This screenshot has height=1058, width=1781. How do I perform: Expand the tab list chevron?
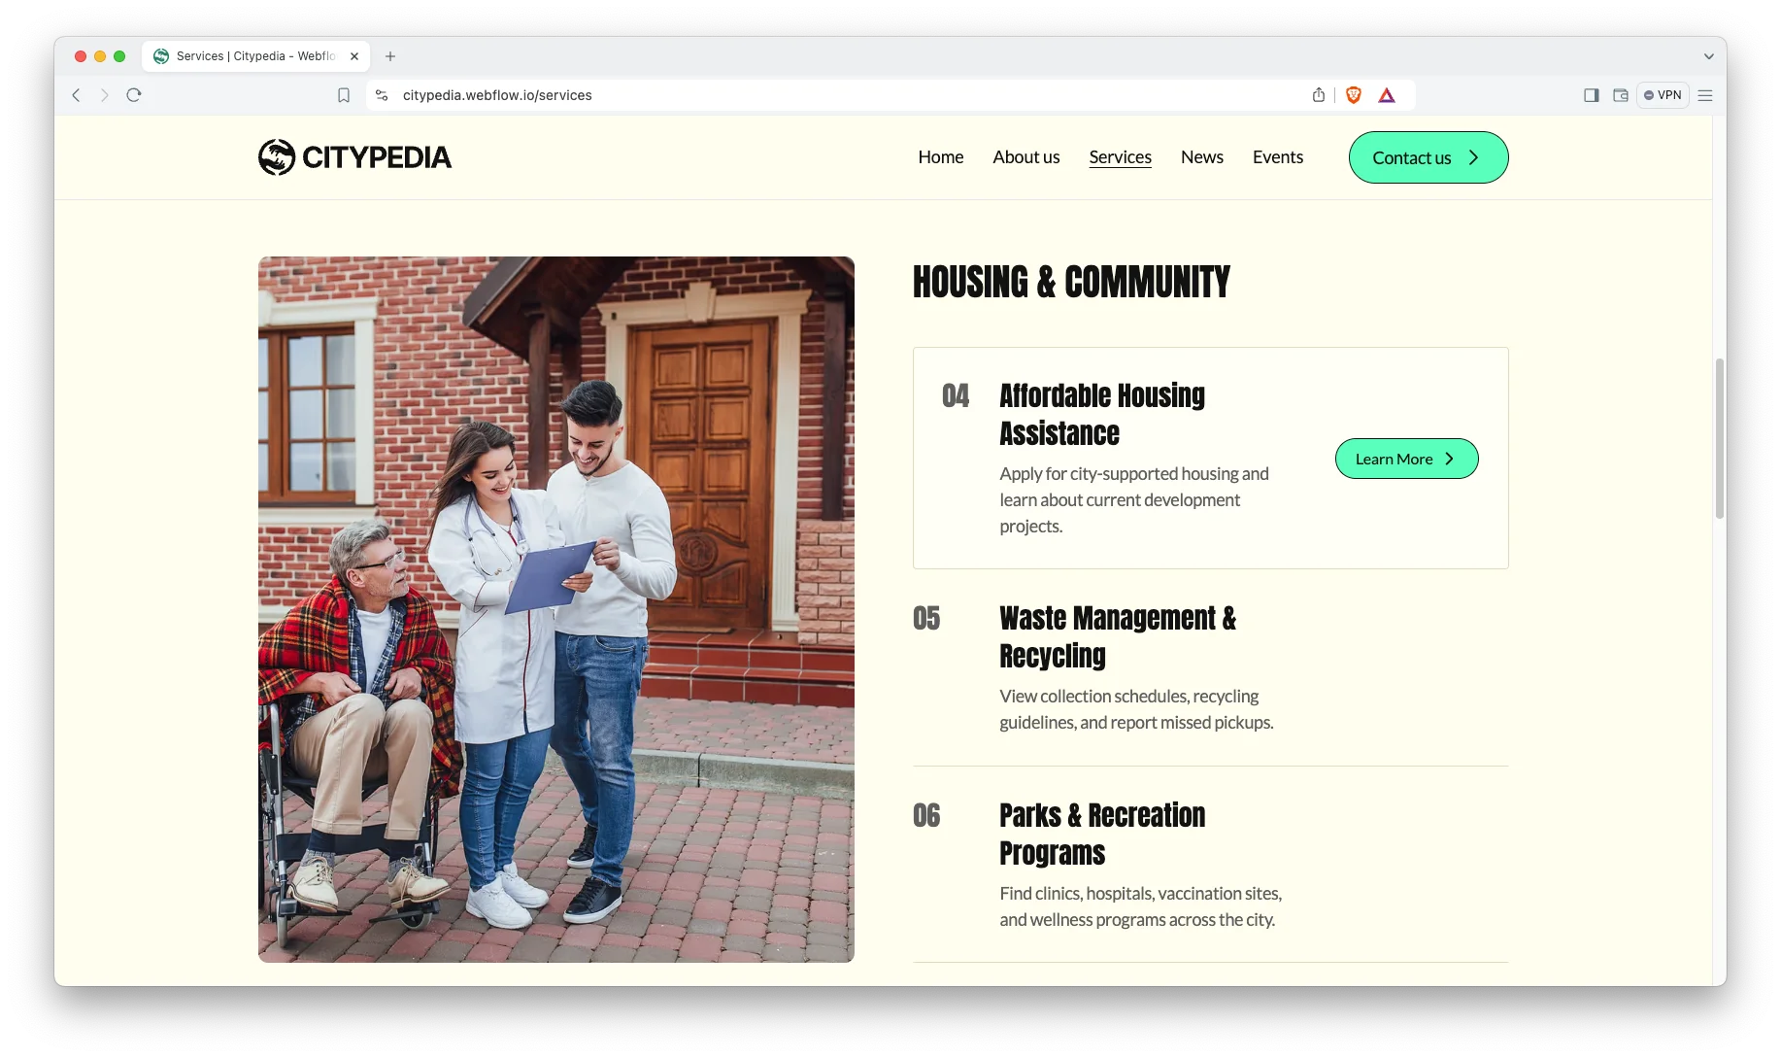(x=1708, y=56)
